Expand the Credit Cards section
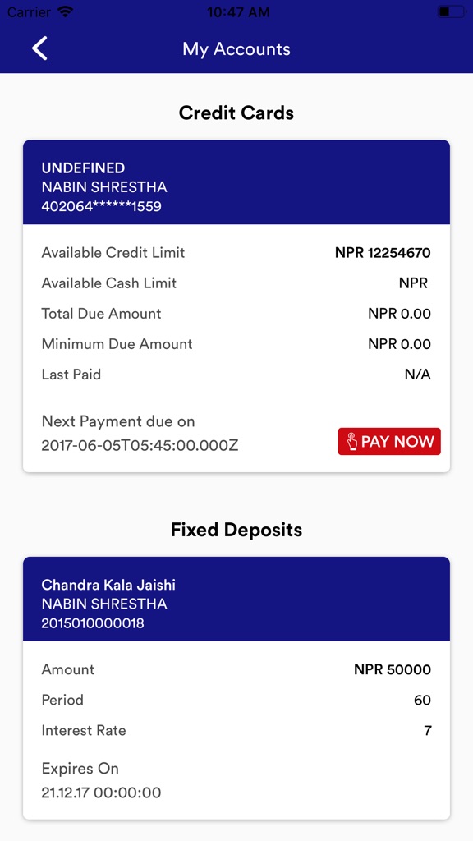This screenshot has width=473, height=841. [236, 113]
